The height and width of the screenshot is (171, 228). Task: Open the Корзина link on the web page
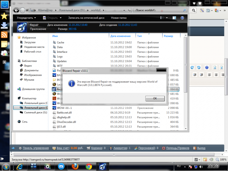pos(97,148)
